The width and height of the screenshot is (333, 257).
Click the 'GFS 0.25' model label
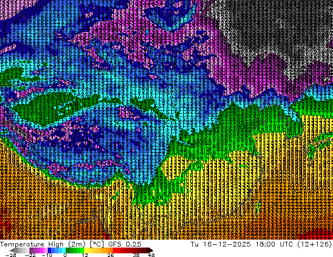(124, 244)
